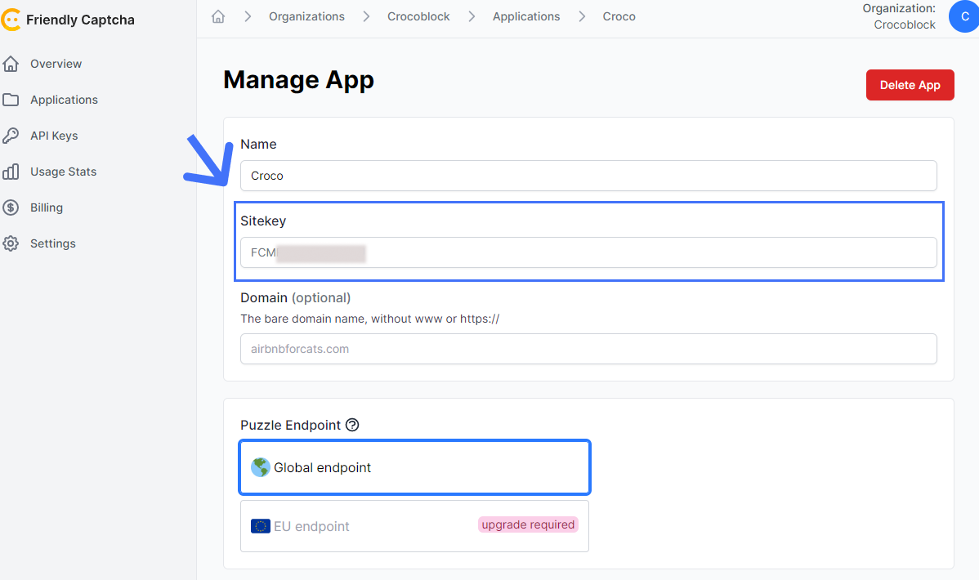Open the user avatar account menu
This screenshot has width=979, height=580.
(x=964, y=16)
